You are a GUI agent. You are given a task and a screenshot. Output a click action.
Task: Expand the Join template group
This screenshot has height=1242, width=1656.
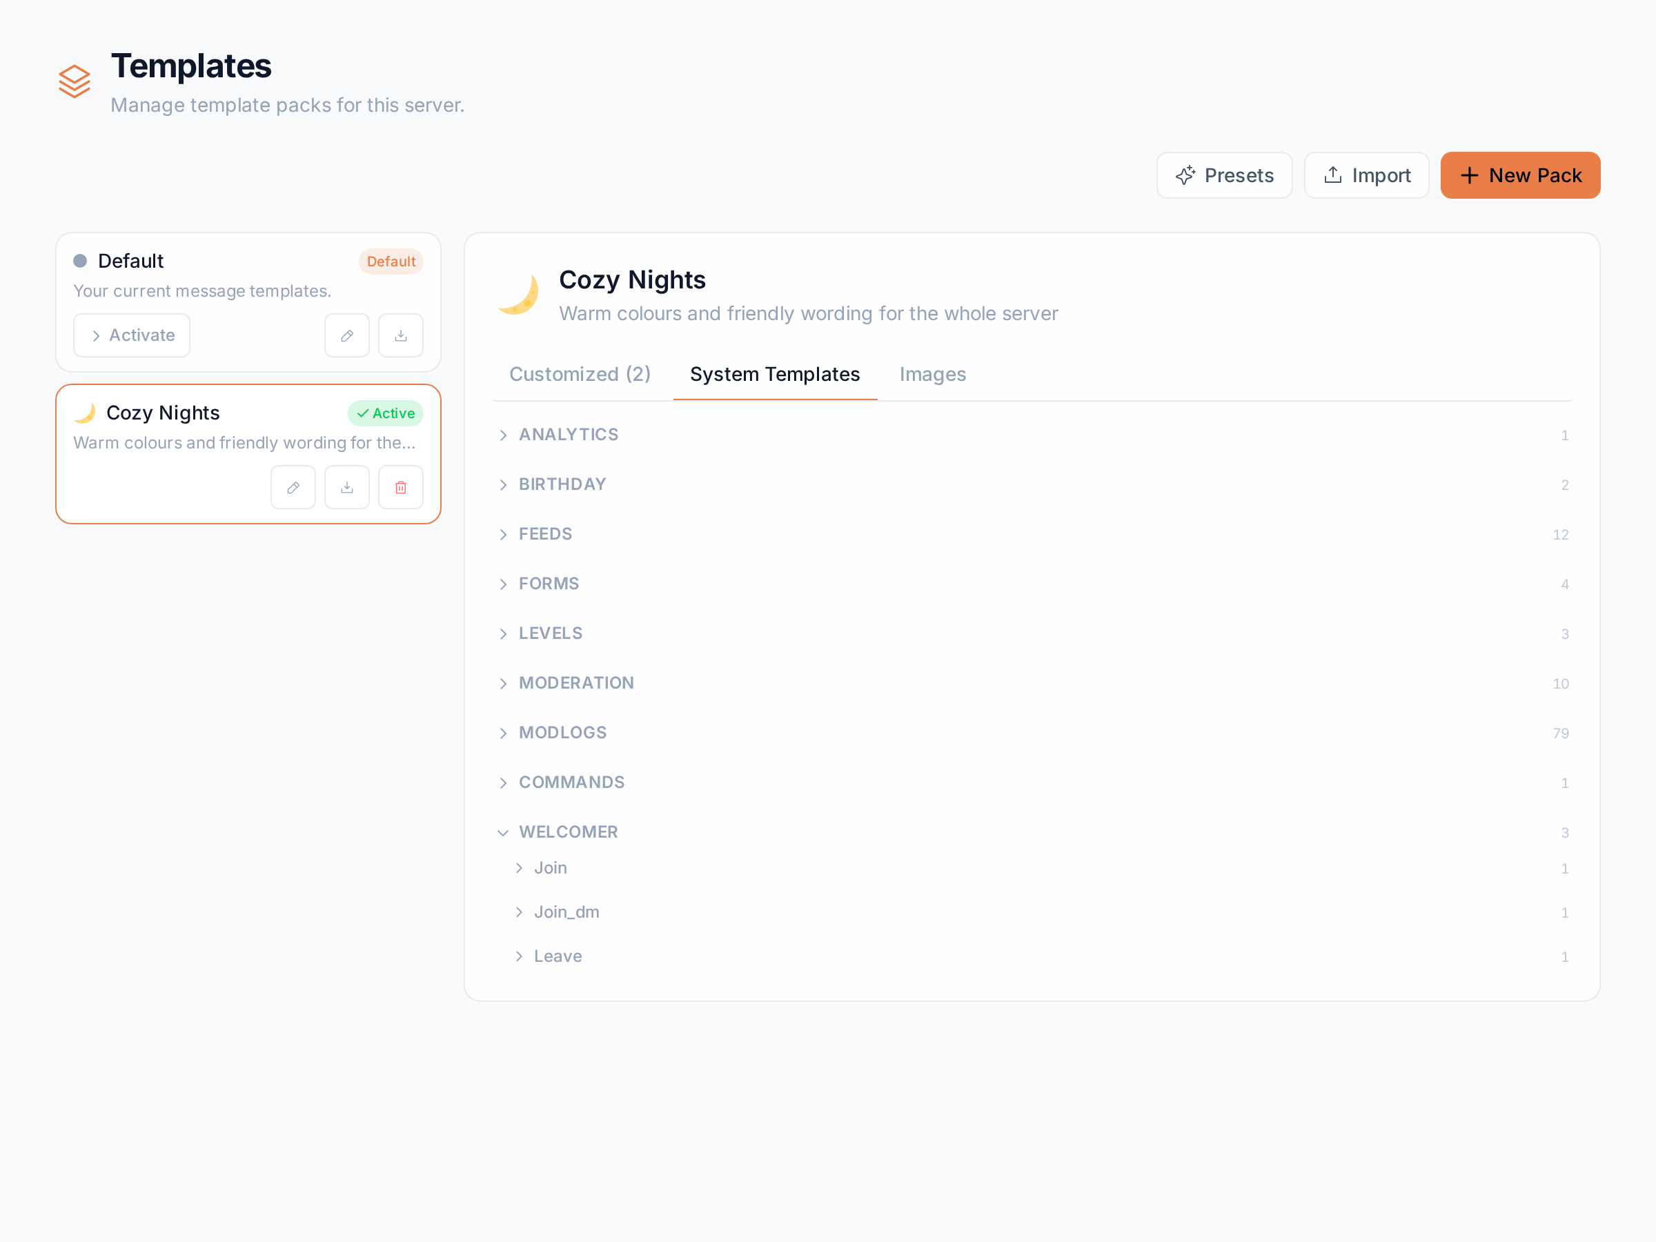(1040, 869)
